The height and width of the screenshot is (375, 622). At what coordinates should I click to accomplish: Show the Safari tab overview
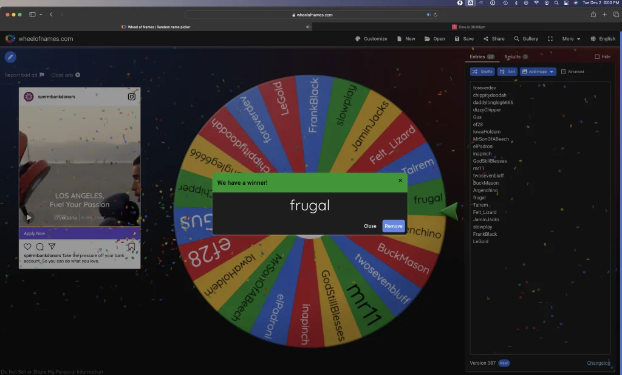point(616,15)
